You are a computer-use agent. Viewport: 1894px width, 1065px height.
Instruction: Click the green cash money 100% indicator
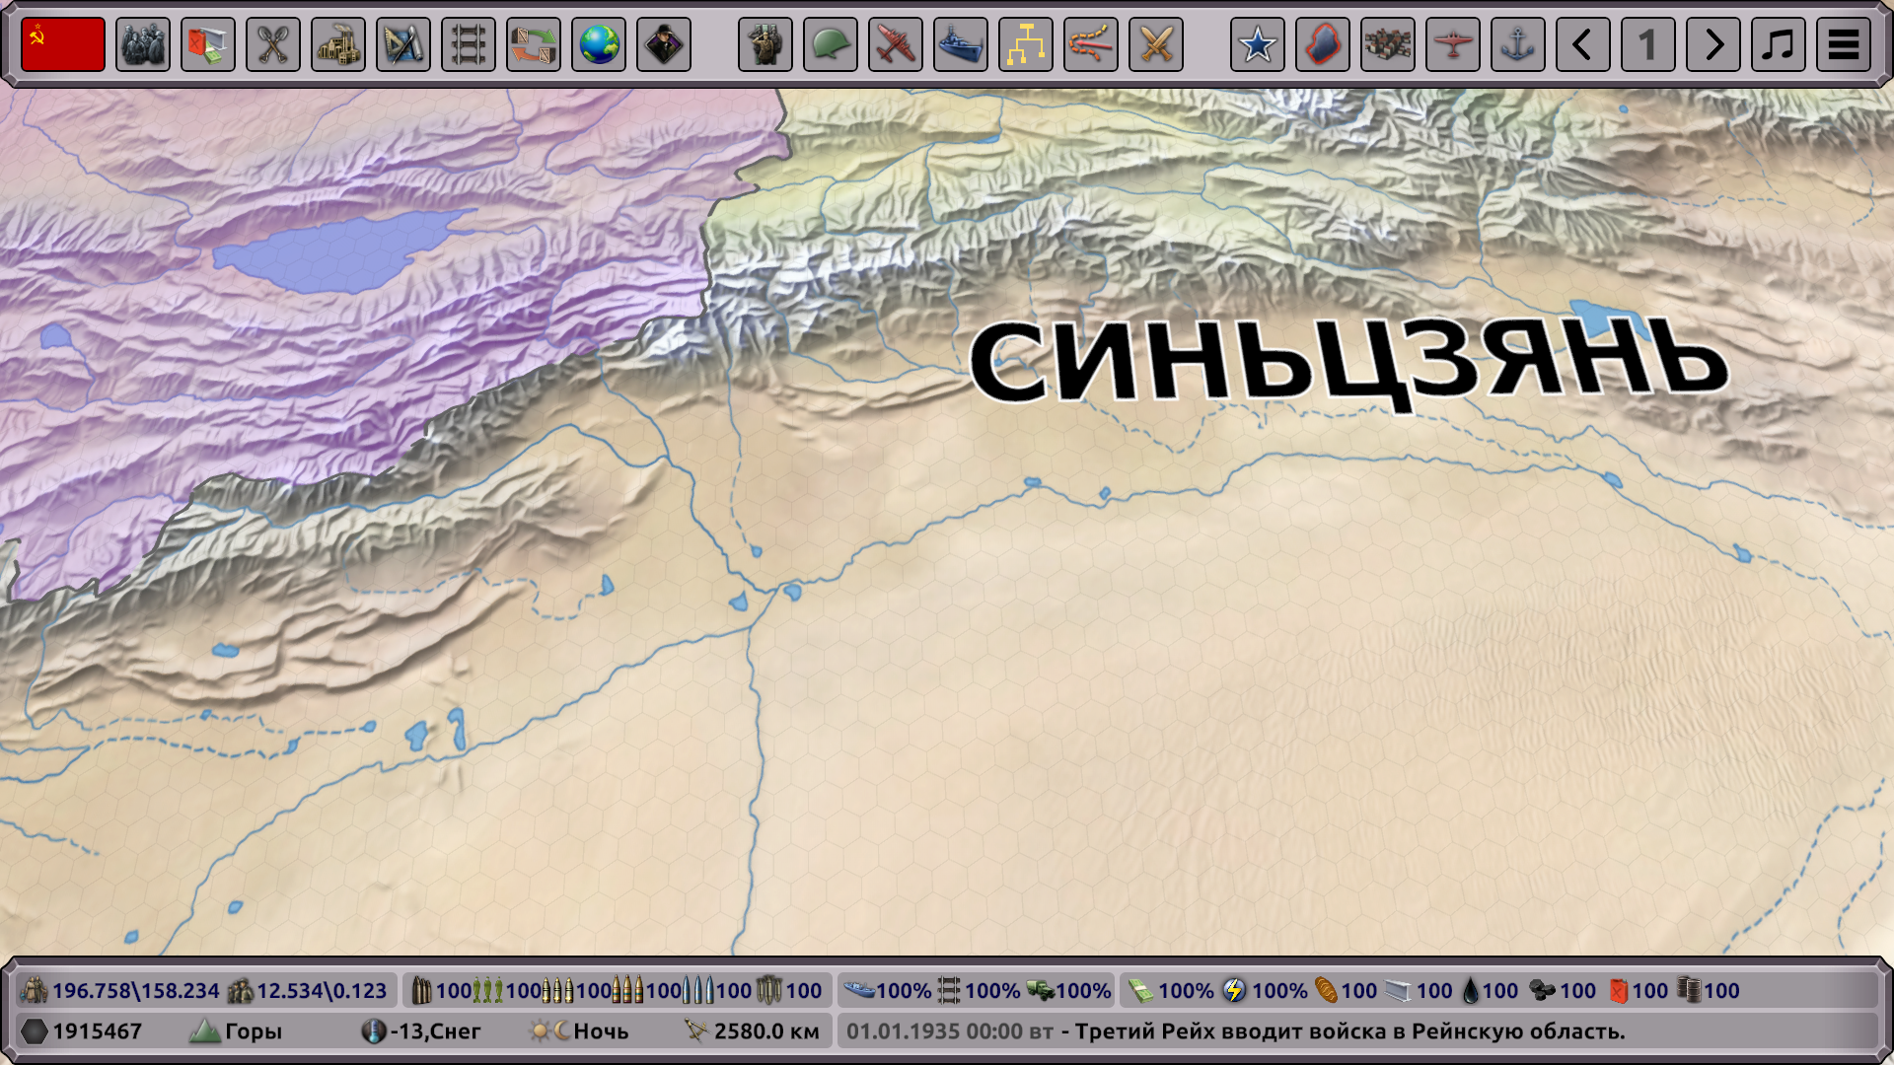click(x=1170, y=990)
